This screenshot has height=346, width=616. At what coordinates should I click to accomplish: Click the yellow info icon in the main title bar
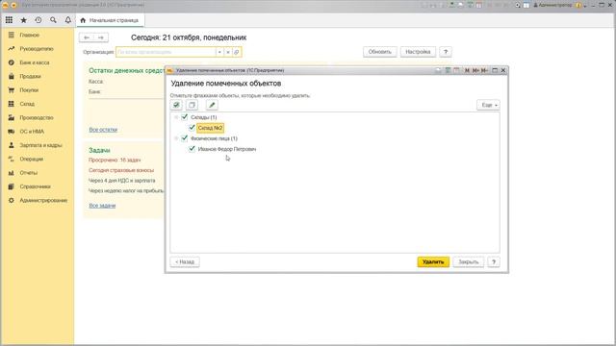578,5
